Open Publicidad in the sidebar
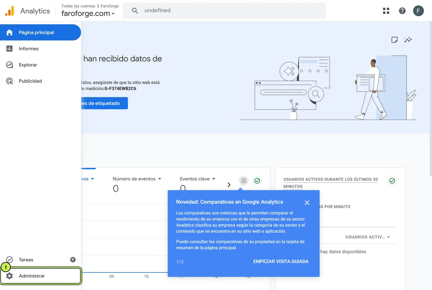 click(40, 81)
